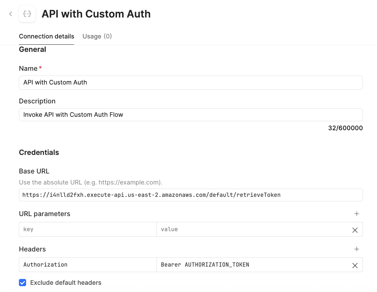This screenshot has width=377, height=292.
Task: Click the plus icon to add URL parameter
Action: tap(357, 214)
